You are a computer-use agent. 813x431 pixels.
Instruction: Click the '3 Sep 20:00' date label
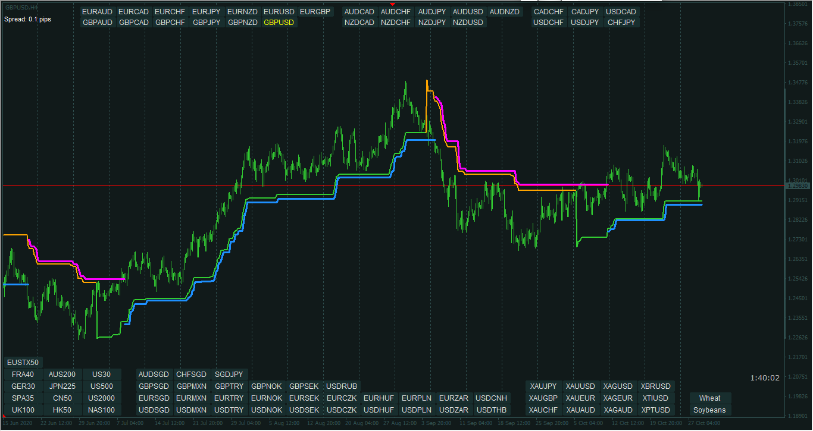click(435, 423)
